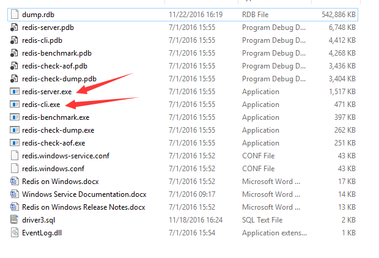Select the redis-benchmark.exe application icon

tap(15, 117)
